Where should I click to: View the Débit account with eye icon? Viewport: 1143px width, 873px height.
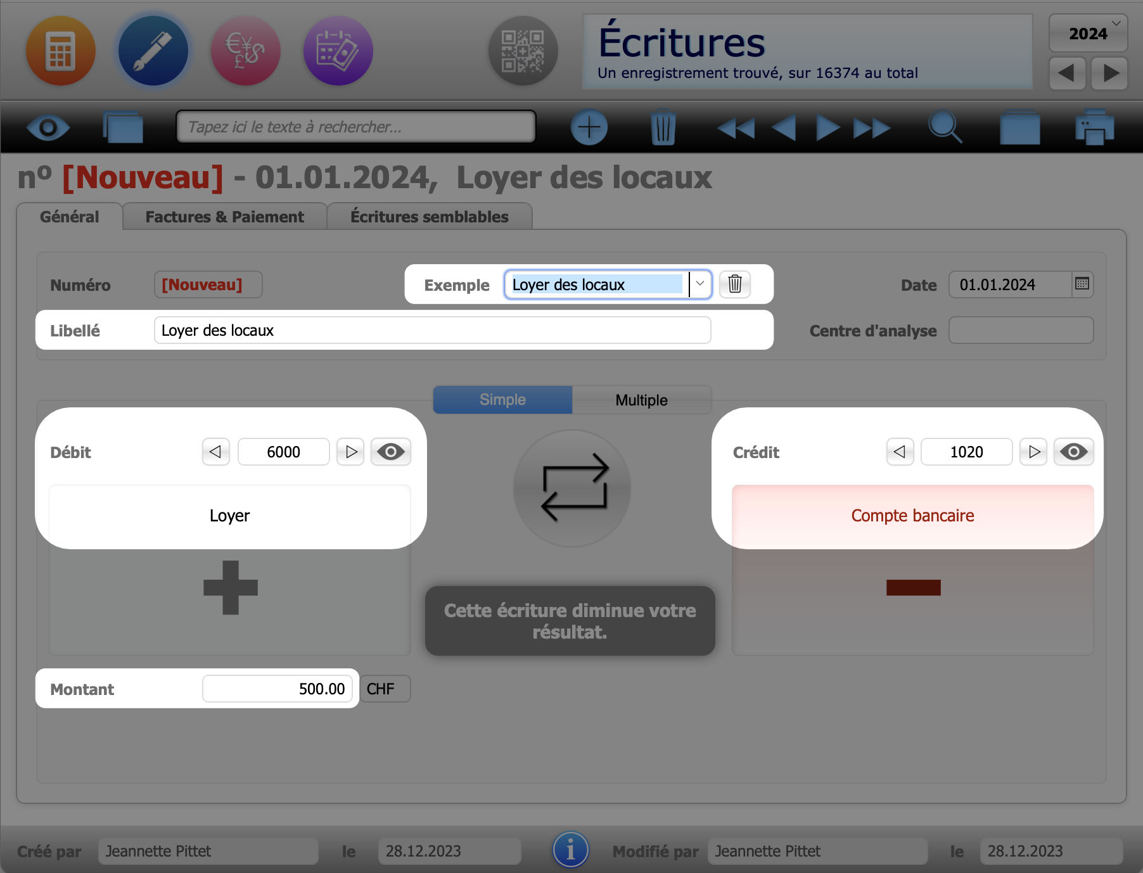coord(391,452)
